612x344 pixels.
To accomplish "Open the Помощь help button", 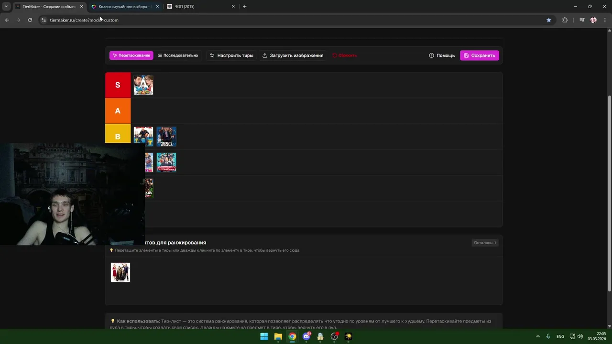I will pyautogui.click(x=442, y=55).
